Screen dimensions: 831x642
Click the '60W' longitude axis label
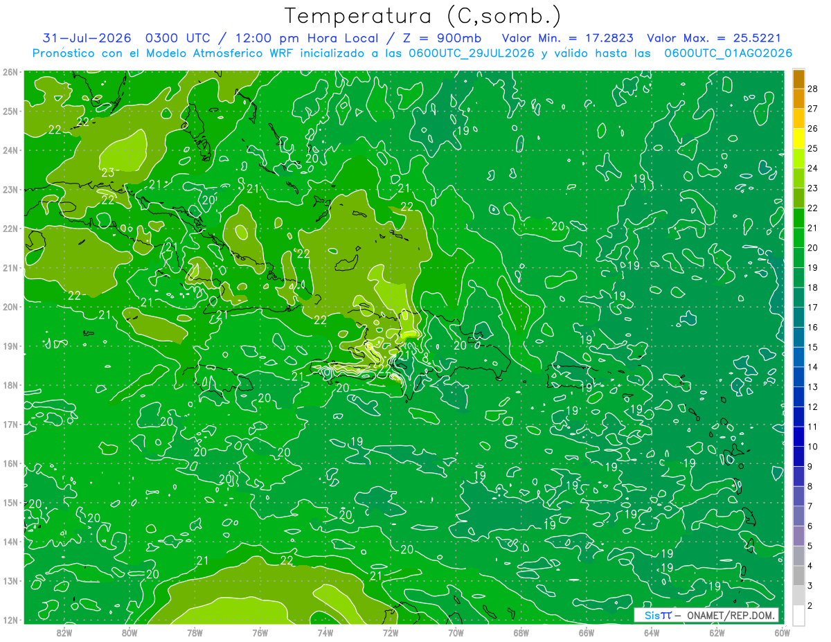(x=782, y=632)
